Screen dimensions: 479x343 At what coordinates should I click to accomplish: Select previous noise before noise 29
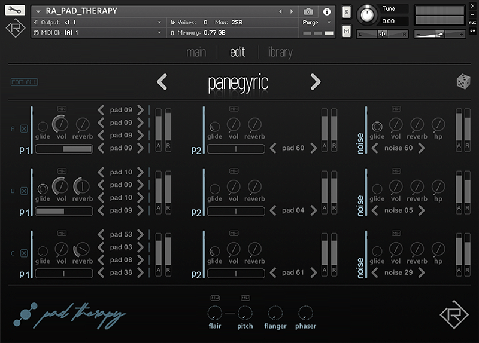(x=375, y=272)
